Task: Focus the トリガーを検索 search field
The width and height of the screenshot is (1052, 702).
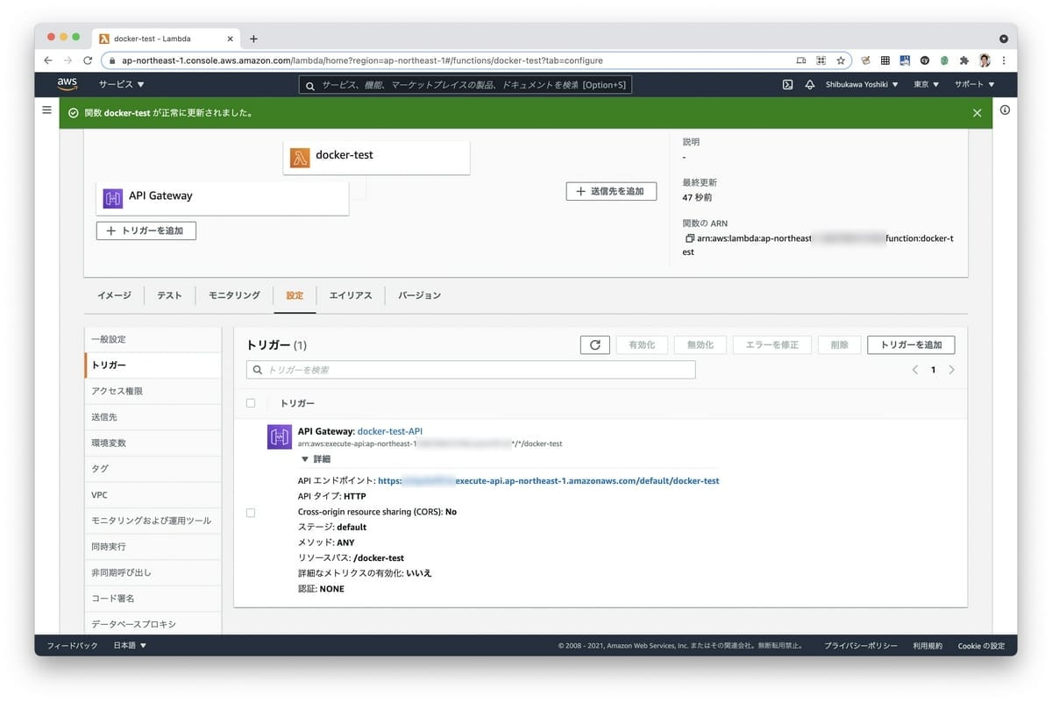Action: [x=471, y=370]
